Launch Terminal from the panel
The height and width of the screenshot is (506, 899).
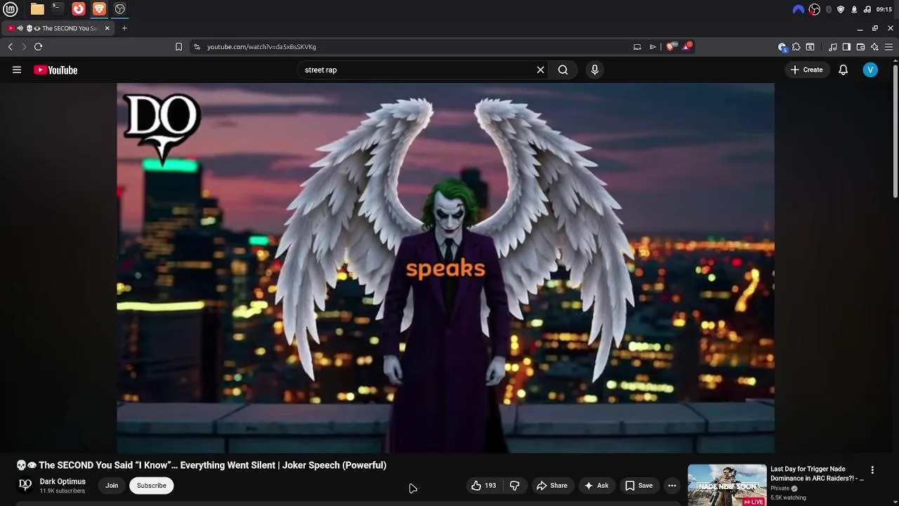[x=58, y=9]
